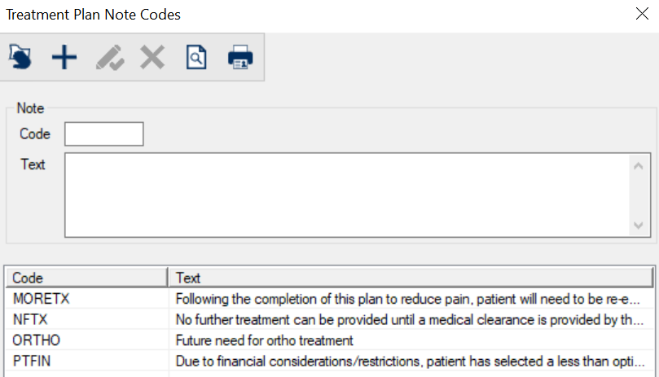Print the treatment plan note codes
Screen dimensions: 659x377
click(240, 58)
